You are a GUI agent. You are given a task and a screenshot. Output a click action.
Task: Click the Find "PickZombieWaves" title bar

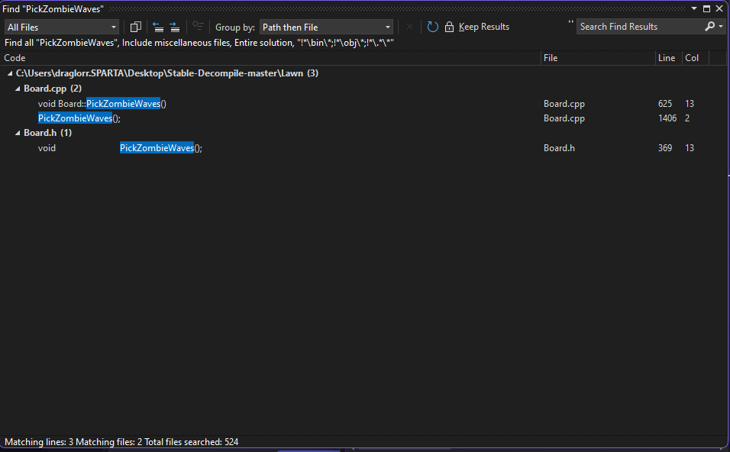tap(53, 9)
